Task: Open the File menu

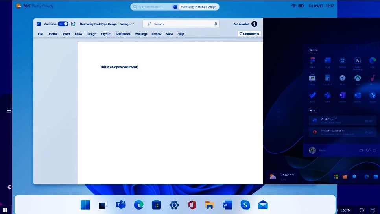Action: point(40,34)
